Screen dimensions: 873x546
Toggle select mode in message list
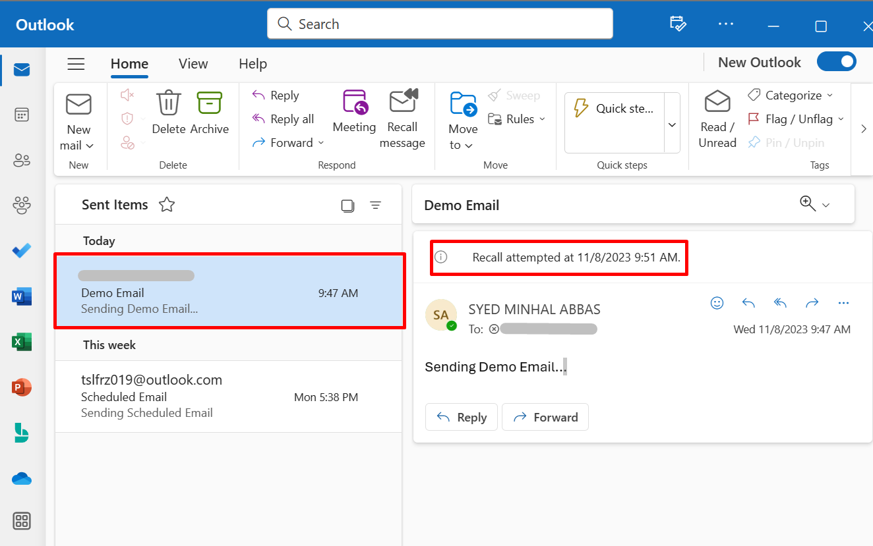347,205
